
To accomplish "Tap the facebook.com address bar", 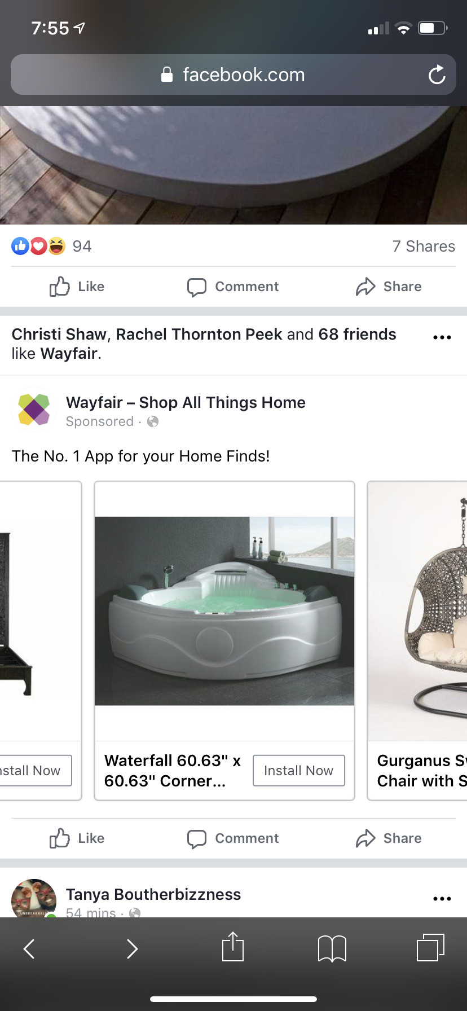I will coord(233,74).
